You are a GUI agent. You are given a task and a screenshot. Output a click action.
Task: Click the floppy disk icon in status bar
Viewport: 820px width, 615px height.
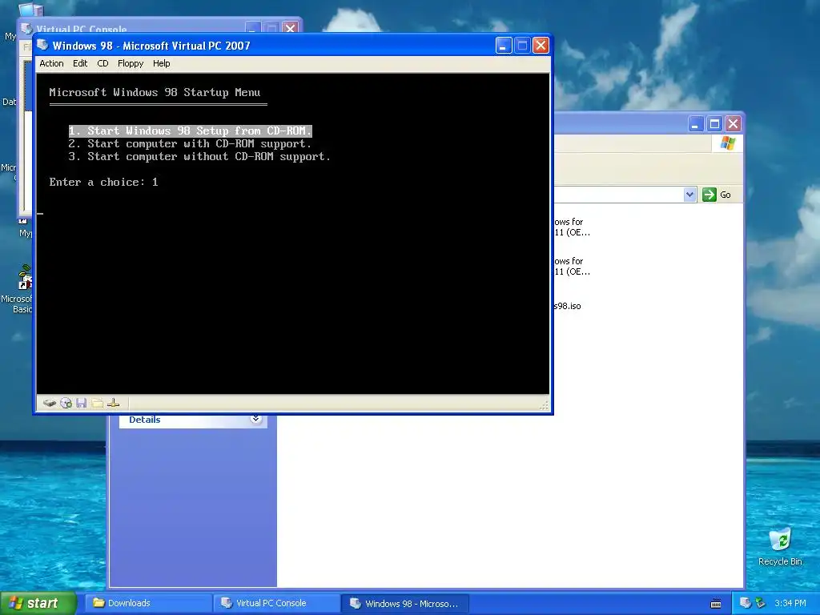coord(81,403)
